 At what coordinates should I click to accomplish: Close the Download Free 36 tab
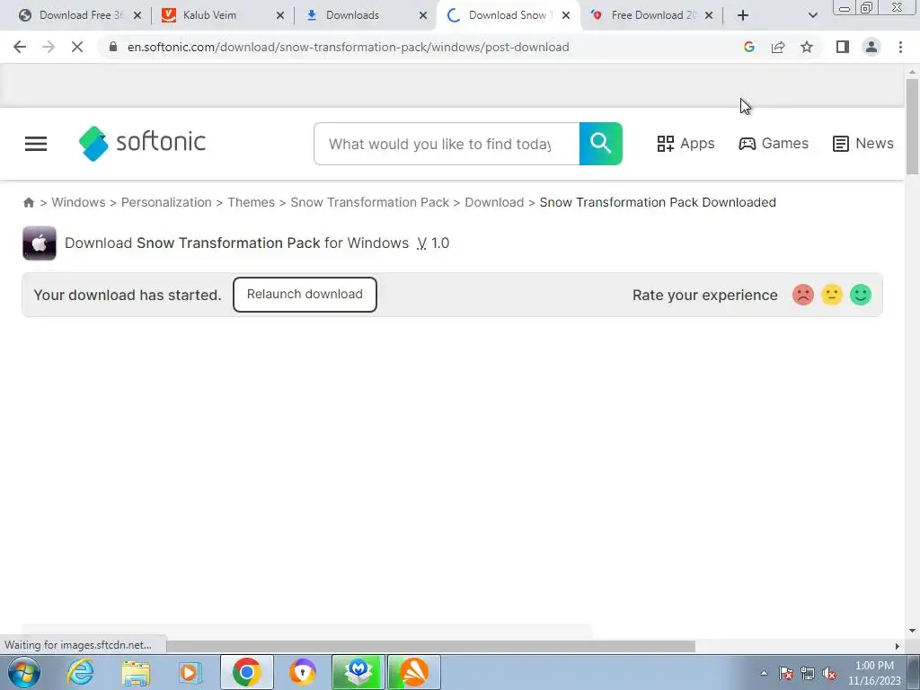(137, 15)
